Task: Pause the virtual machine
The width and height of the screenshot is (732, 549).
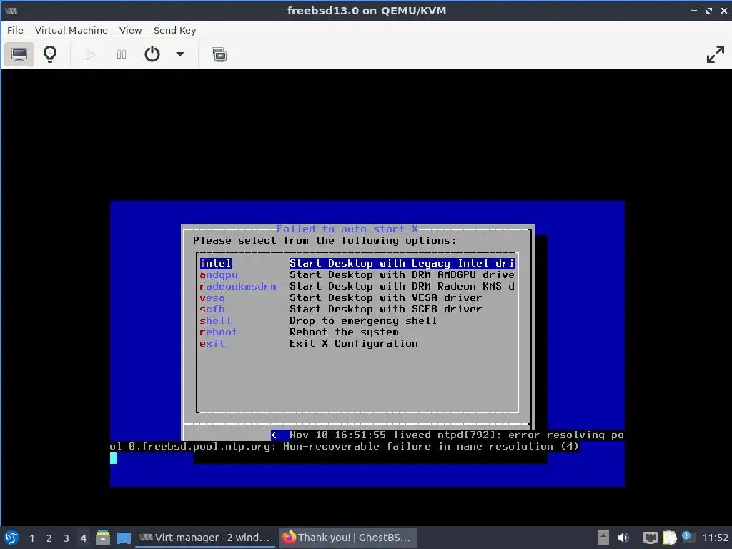Action: point(121,54)
